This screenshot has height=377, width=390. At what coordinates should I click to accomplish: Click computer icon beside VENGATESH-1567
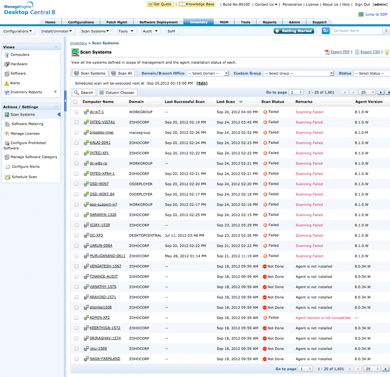pos(86,266)
